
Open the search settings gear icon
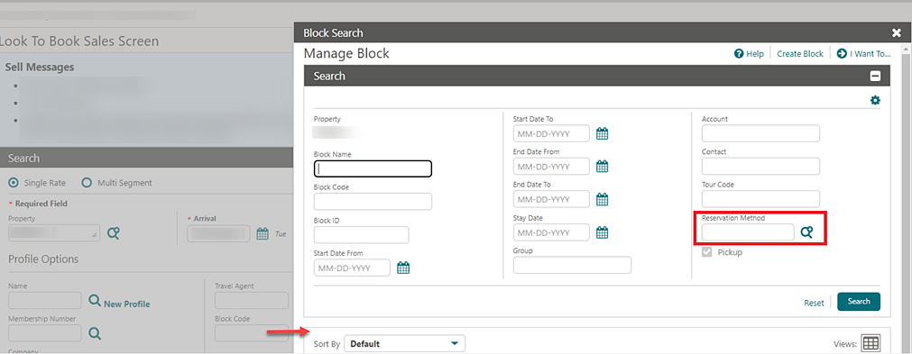click(x=875, y=101)
